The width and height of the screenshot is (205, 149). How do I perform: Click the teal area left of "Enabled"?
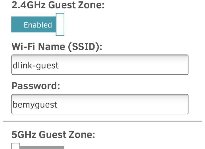click(17, 25)
